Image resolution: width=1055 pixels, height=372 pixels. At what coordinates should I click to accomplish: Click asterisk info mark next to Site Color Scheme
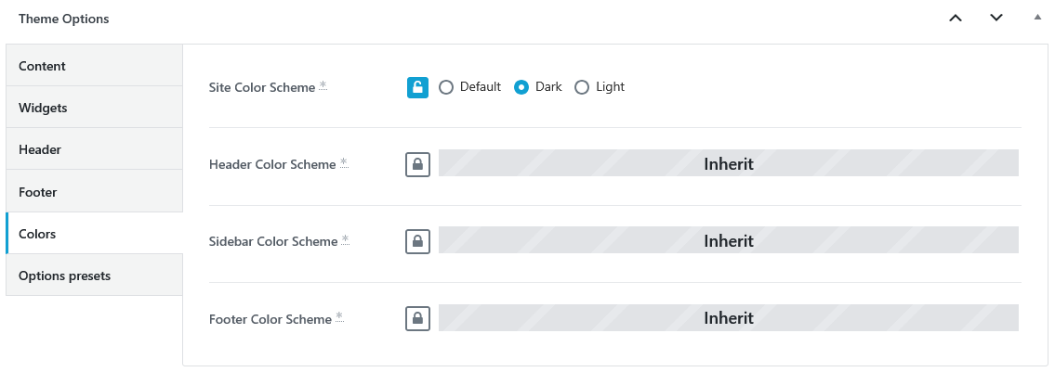(x=323, y=85)
